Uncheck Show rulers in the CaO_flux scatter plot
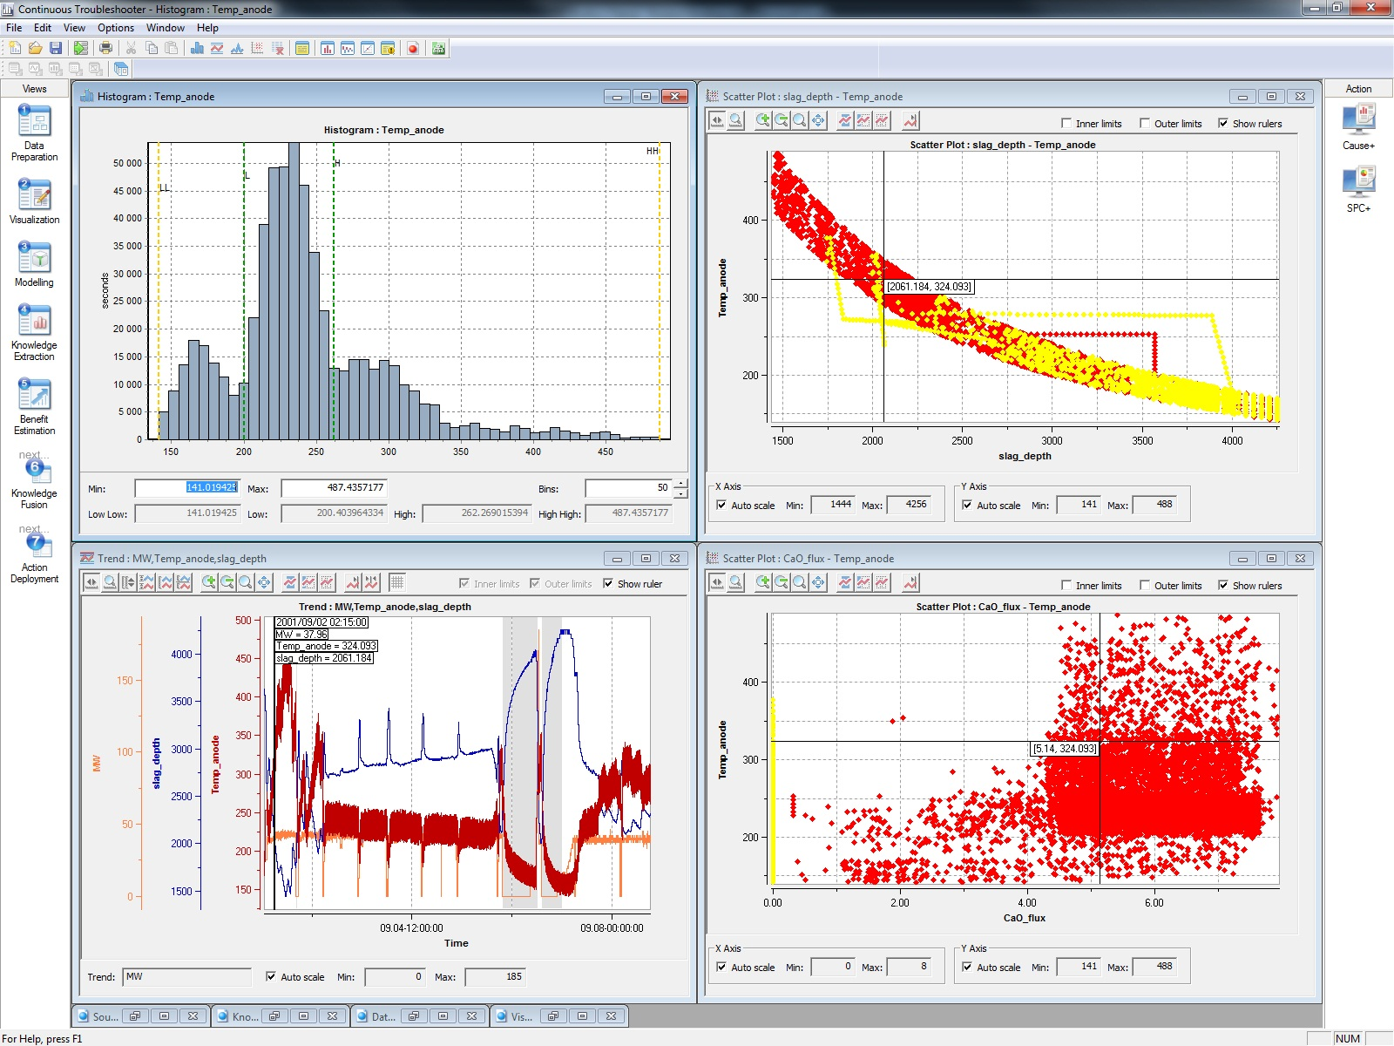Viewport: 1394px width, 1046px height. (1226, 585)
